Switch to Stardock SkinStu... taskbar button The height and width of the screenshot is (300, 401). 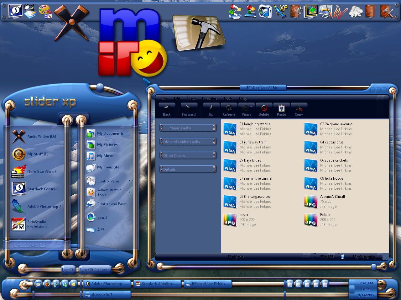point(158,284)
